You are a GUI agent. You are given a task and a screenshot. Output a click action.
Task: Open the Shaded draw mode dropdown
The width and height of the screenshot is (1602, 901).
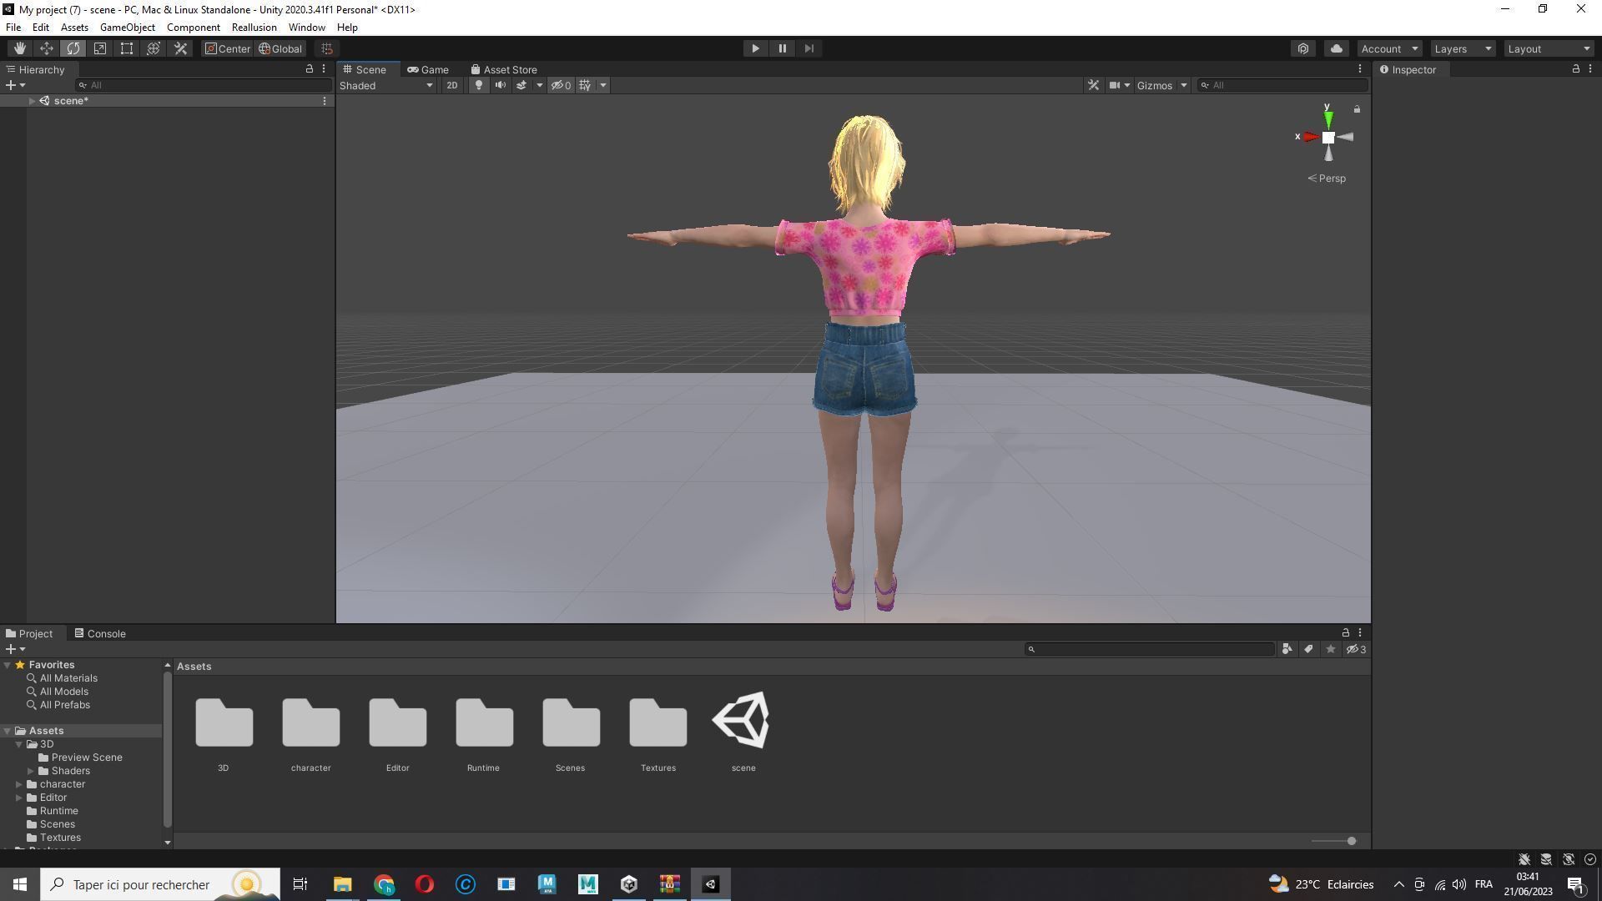click(x=386, y=85)
